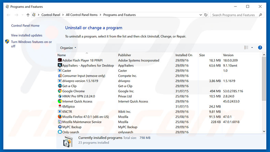Sort by the Size column header
The width and height of the screenshot is (270, 152).
(x=210, y=55)
